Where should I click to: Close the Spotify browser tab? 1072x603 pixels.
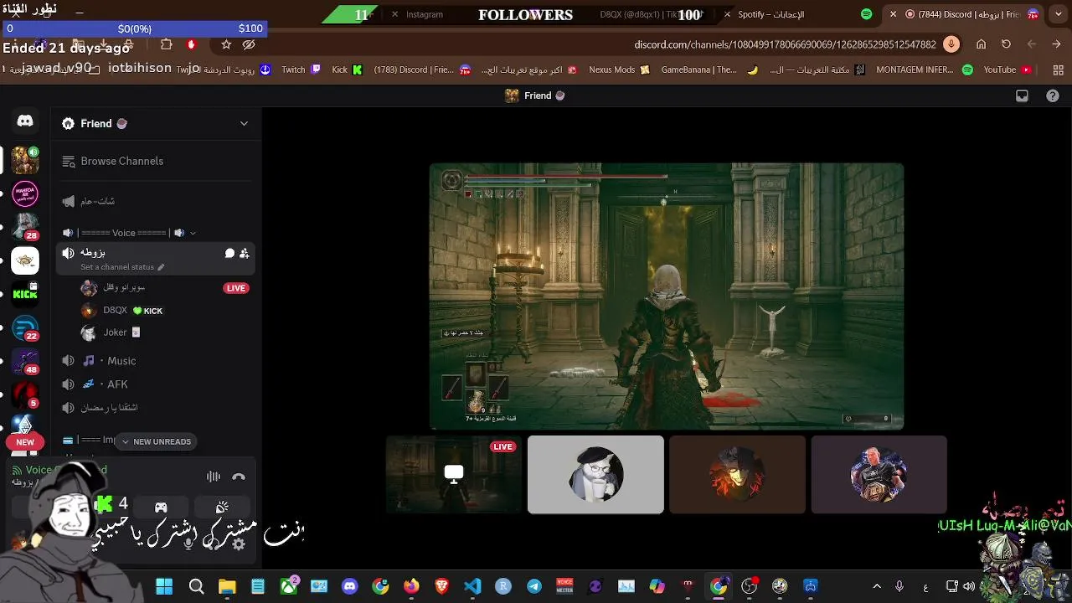[728, 14]
